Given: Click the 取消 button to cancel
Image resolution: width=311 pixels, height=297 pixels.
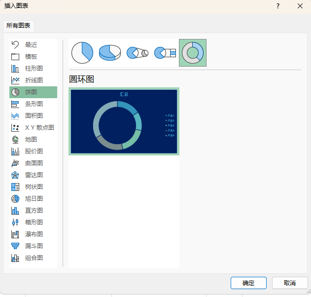Looking at the screenshot, I should 290,283.
